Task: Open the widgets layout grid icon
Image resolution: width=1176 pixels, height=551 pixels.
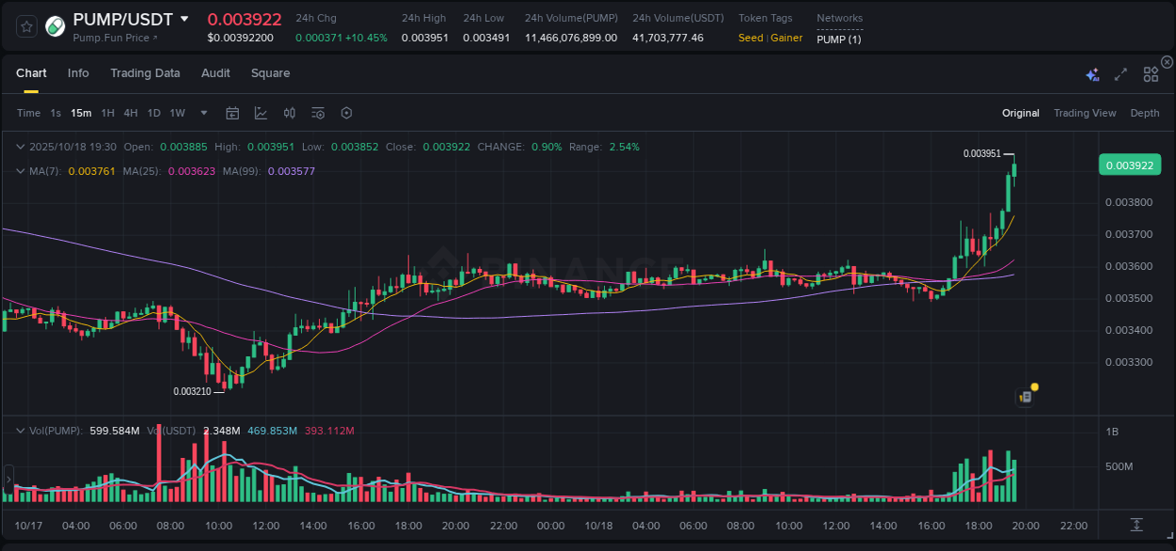Action: (1150, 72)
